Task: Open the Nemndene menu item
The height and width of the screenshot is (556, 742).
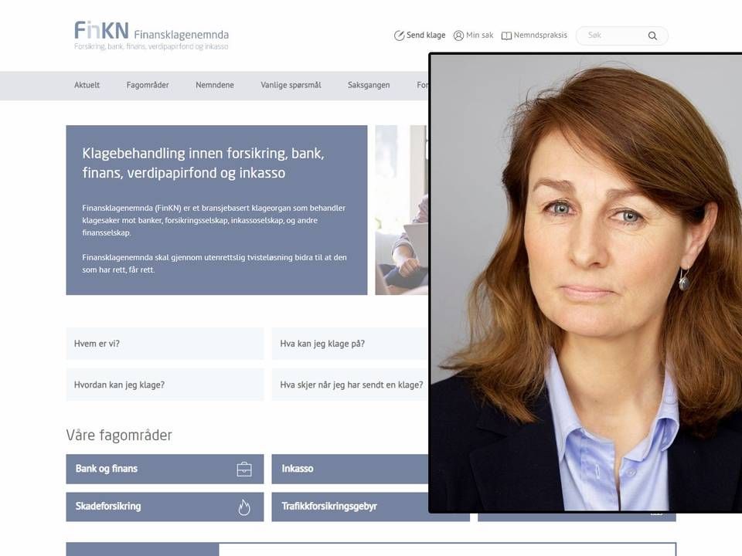Action: pyautogui.click(x=215, y=85)
